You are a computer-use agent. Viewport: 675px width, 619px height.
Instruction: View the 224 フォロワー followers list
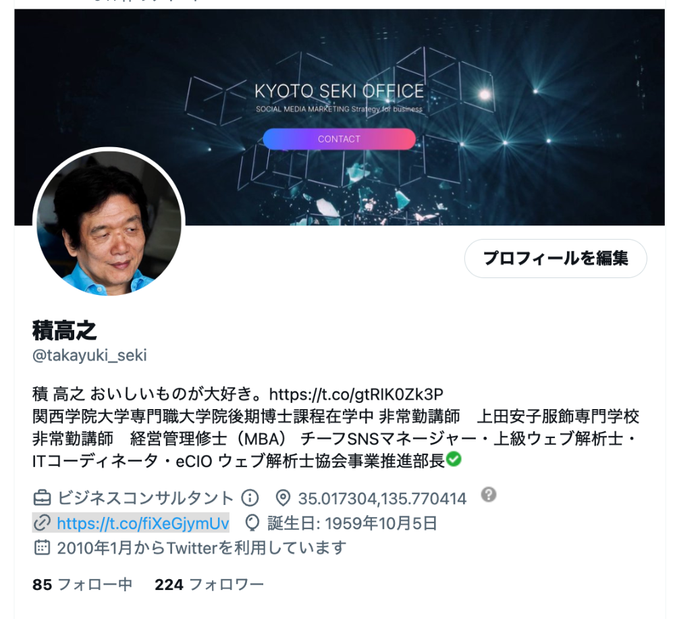point(209,585)
